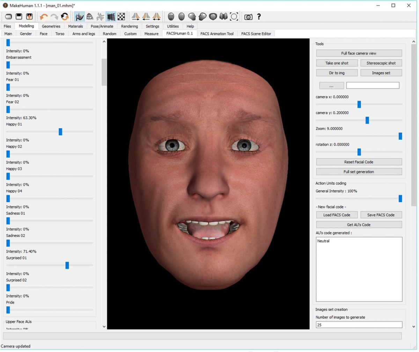This screenshot has width=419, height=352.
Task: Click the Happy 01 intensity slider handle
Action: pyautogui.click(x=60, y=132)
